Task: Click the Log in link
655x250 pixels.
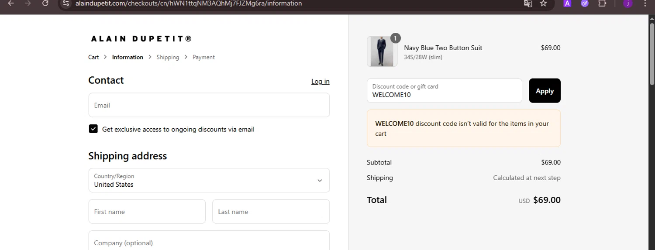Action: tap(321, 82)
